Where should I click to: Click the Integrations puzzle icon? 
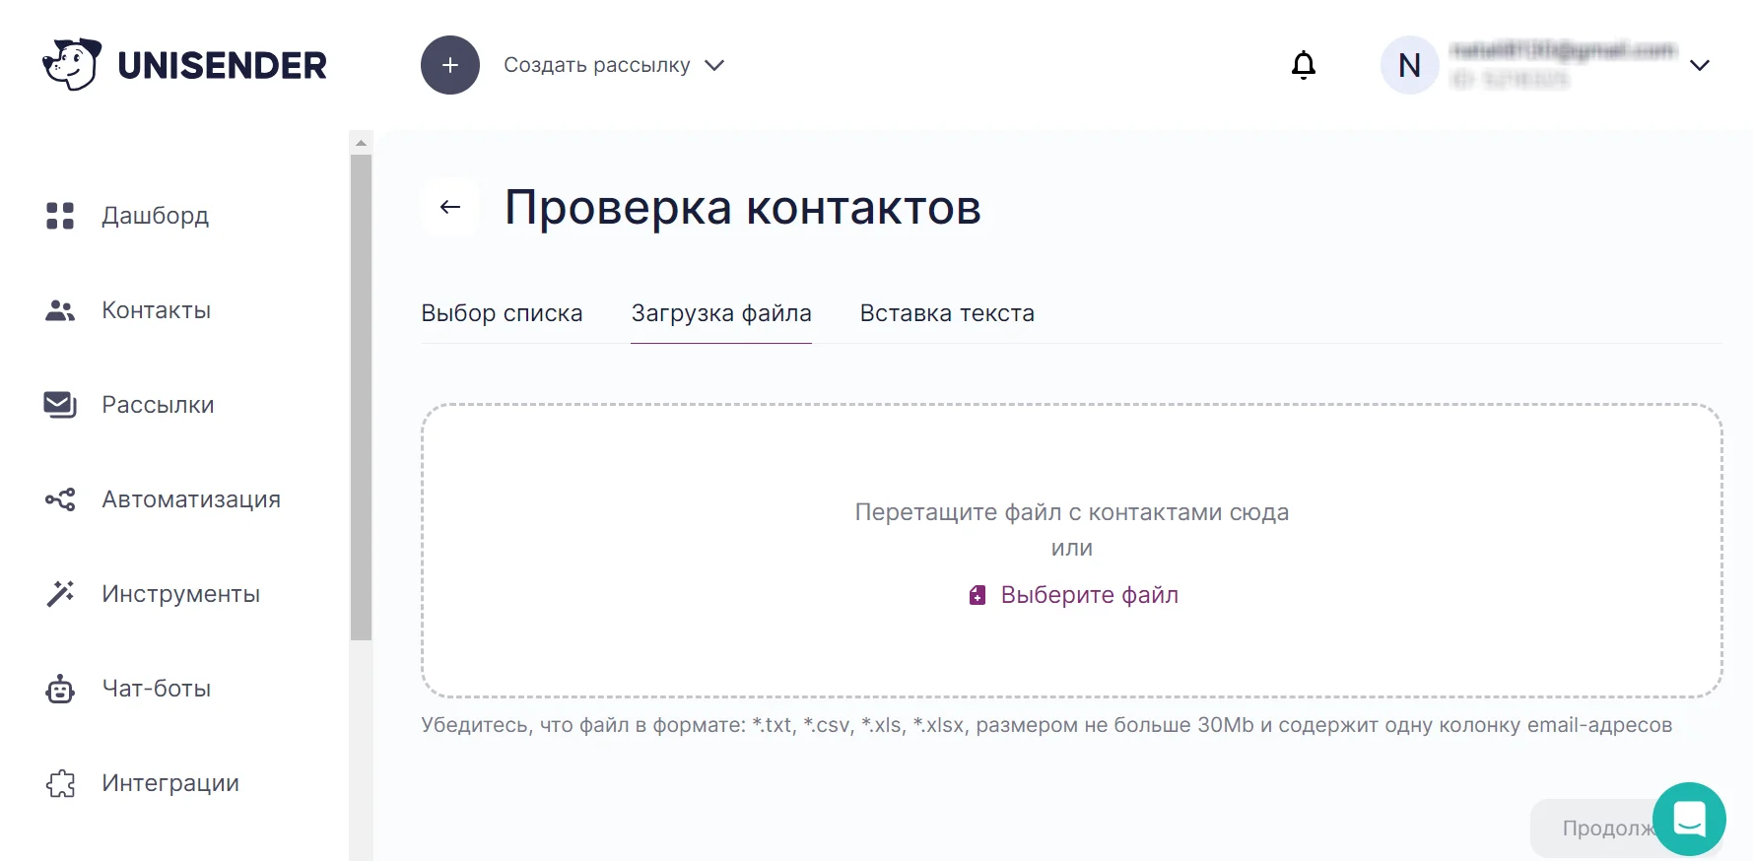tap(60, 783)
